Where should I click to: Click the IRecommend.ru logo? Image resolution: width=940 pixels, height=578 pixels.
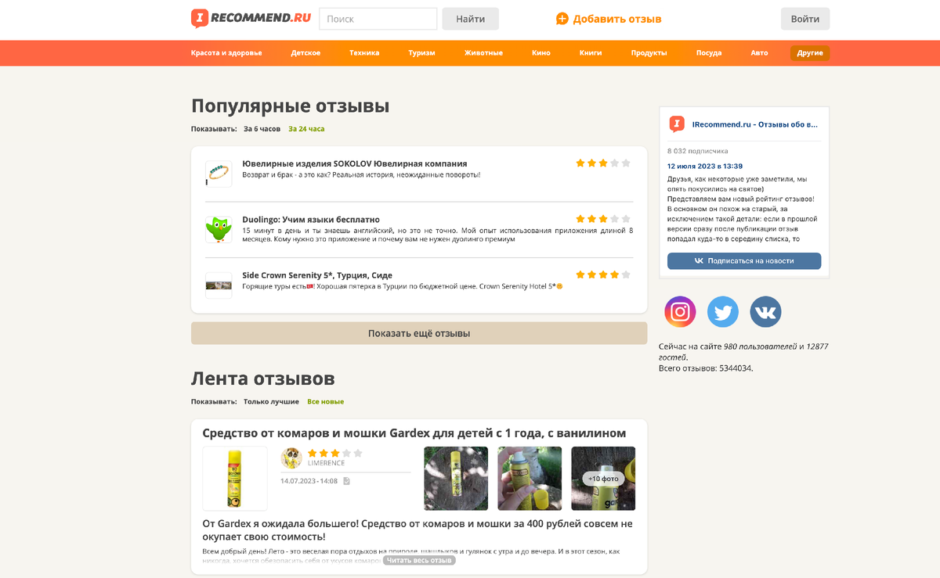(251, 19)
